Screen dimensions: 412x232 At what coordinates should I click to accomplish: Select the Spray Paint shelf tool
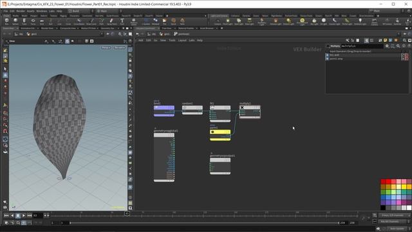[111, 21]
